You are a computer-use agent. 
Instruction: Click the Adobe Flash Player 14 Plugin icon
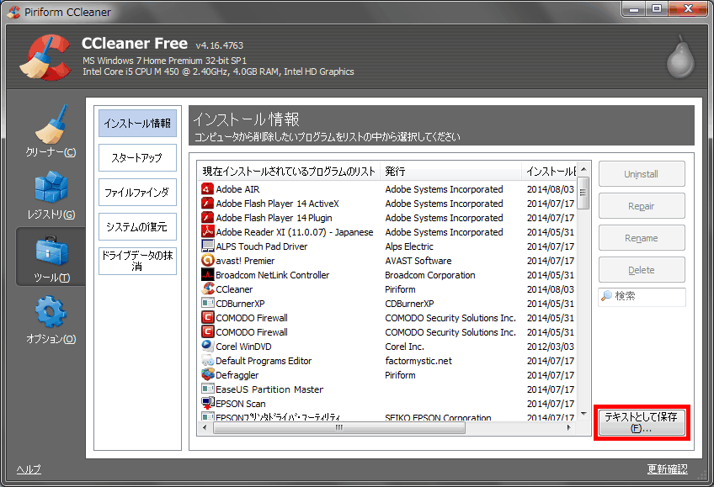pos(208,217)
